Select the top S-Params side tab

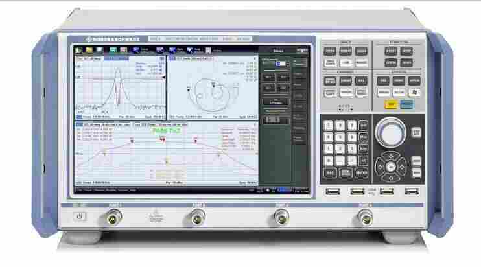[299, 64]
